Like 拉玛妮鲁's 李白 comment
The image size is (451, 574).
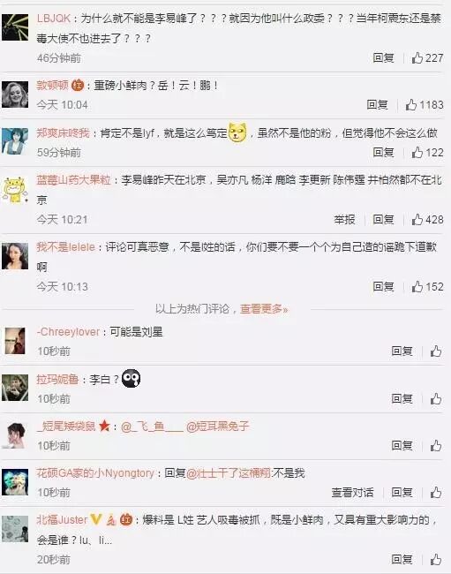(435, 398)
